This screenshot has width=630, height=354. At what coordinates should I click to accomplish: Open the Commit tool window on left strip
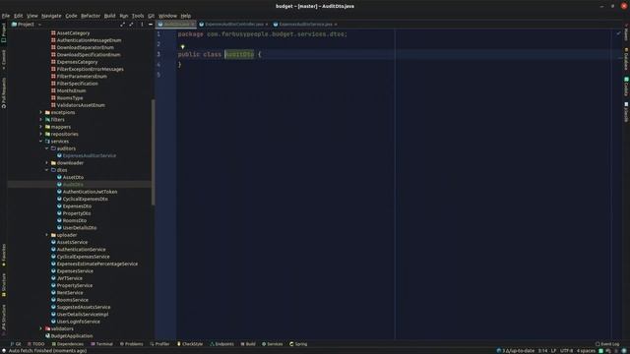click(x=4, y=59)
